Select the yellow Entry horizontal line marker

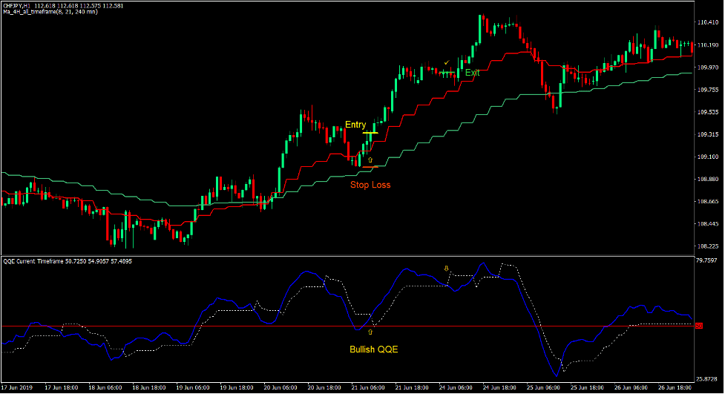pyautogui.click(x=370, y=133)
